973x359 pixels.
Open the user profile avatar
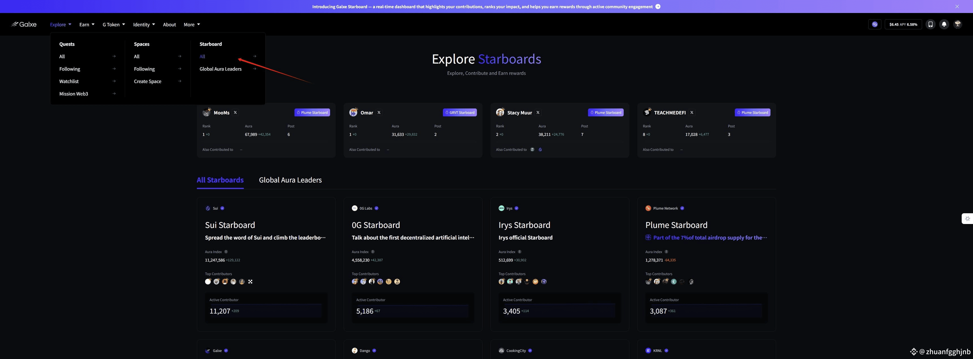(x=957, y=25)
